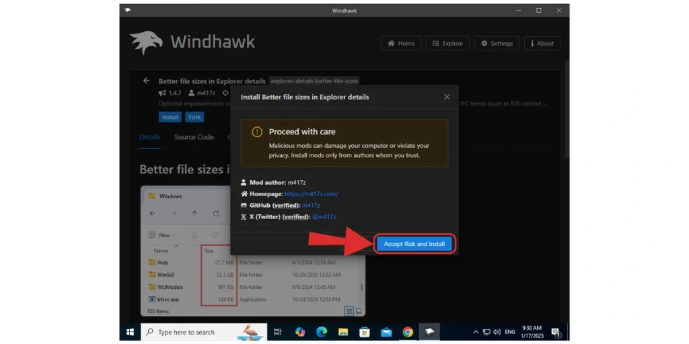Click the X (Twitter) logo icon
This screenshot has width=689, height=344.
tap(244, 216)
